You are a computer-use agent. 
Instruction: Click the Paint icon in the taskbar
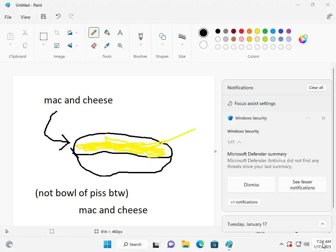pos(229,244)
